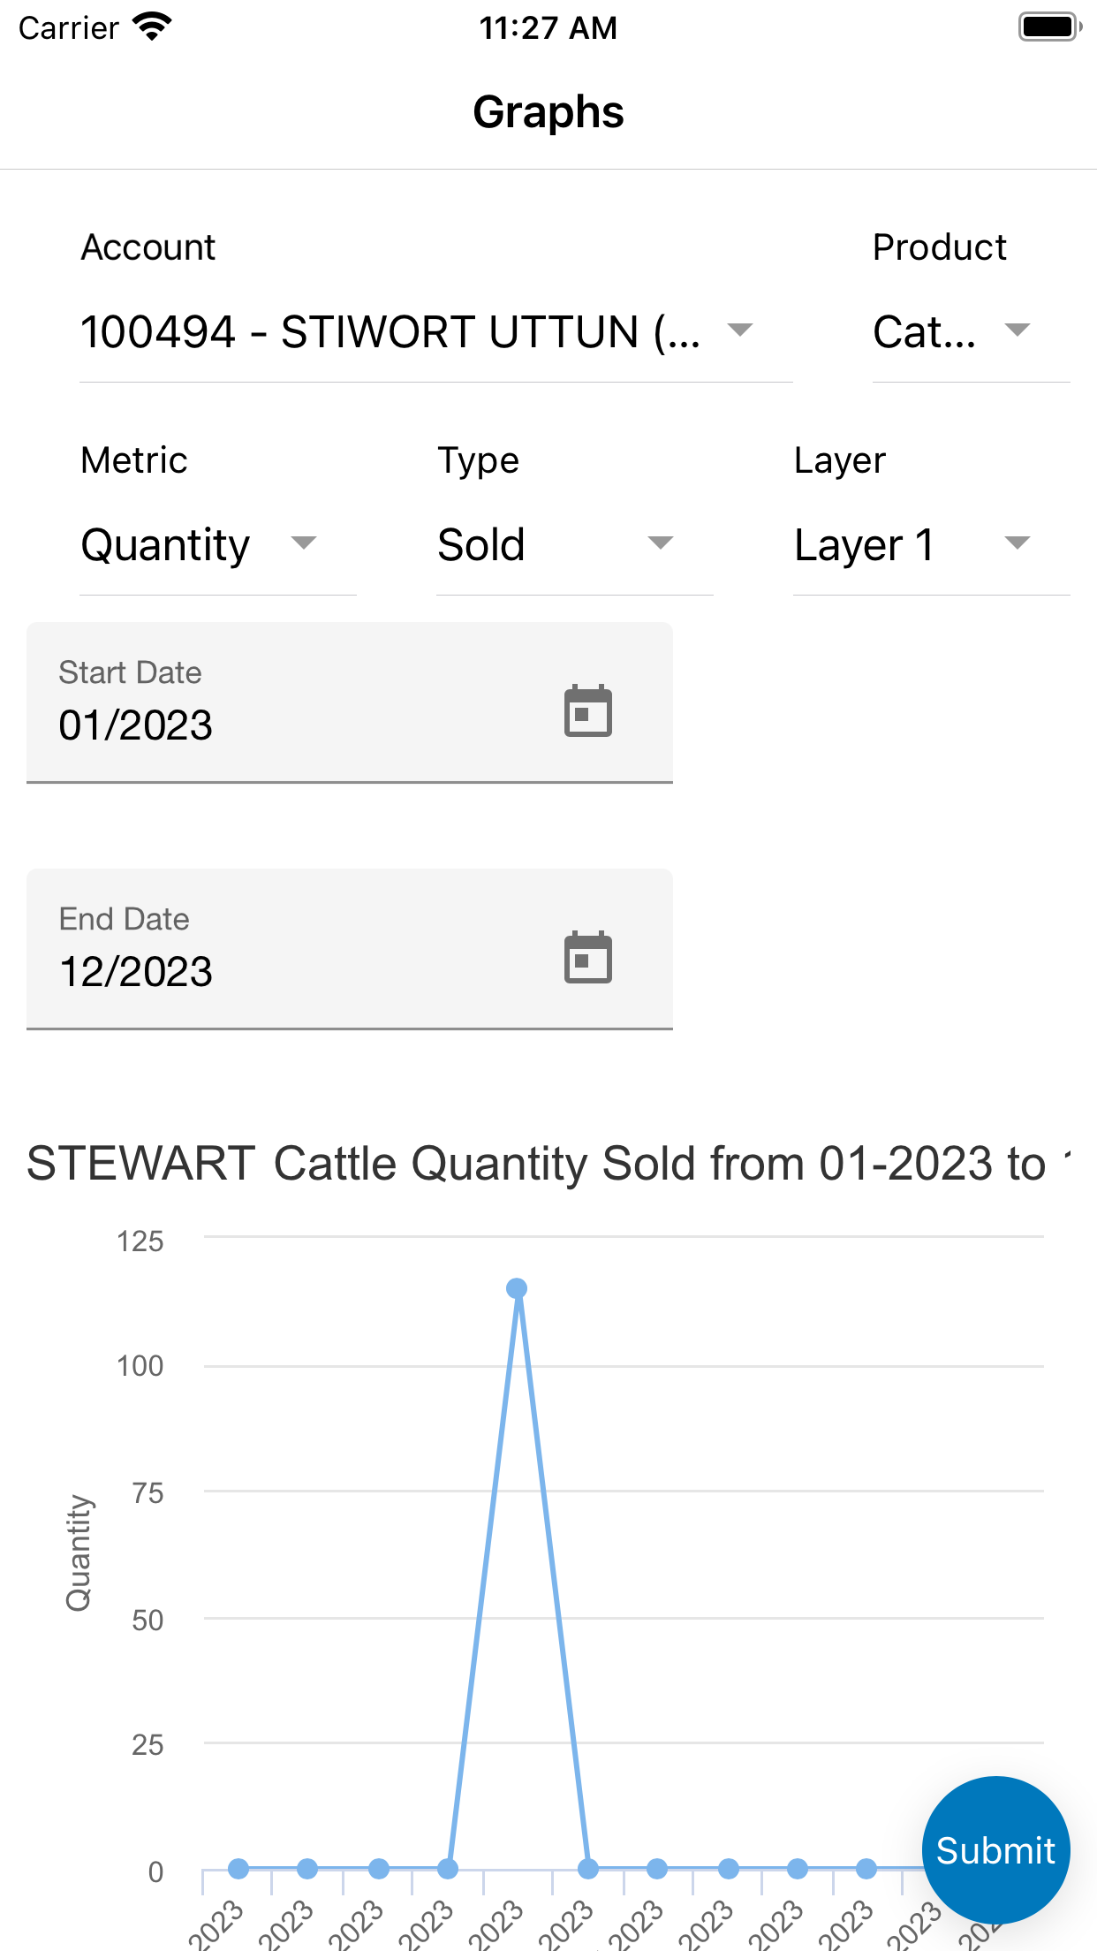Expand the Layer 1 dropdown
The height and width of the screenshot is (1951, 1097).
click(932, 544)
